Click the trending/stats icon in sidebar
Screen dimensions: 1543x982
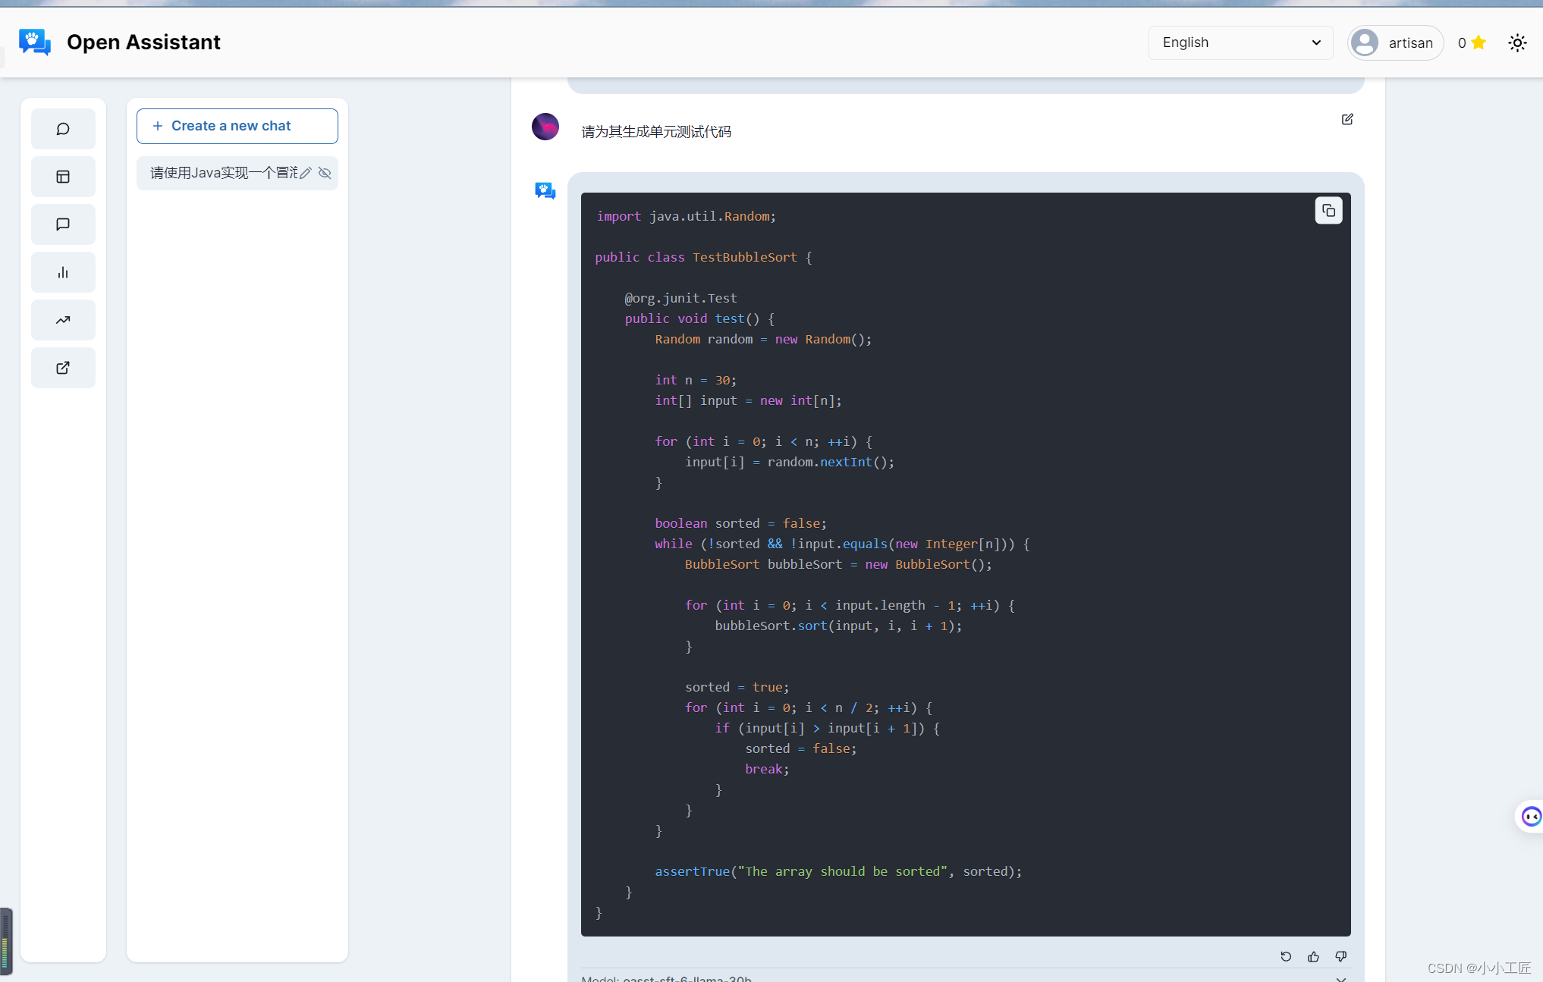(64, 319)
